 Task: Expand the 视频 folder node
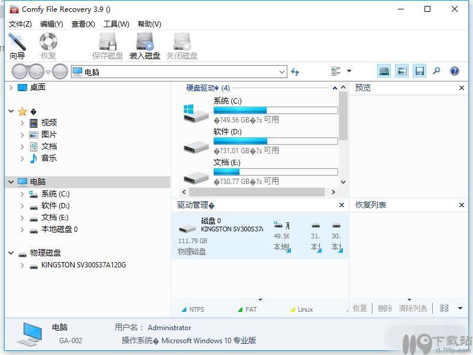[x=22, y=123]
